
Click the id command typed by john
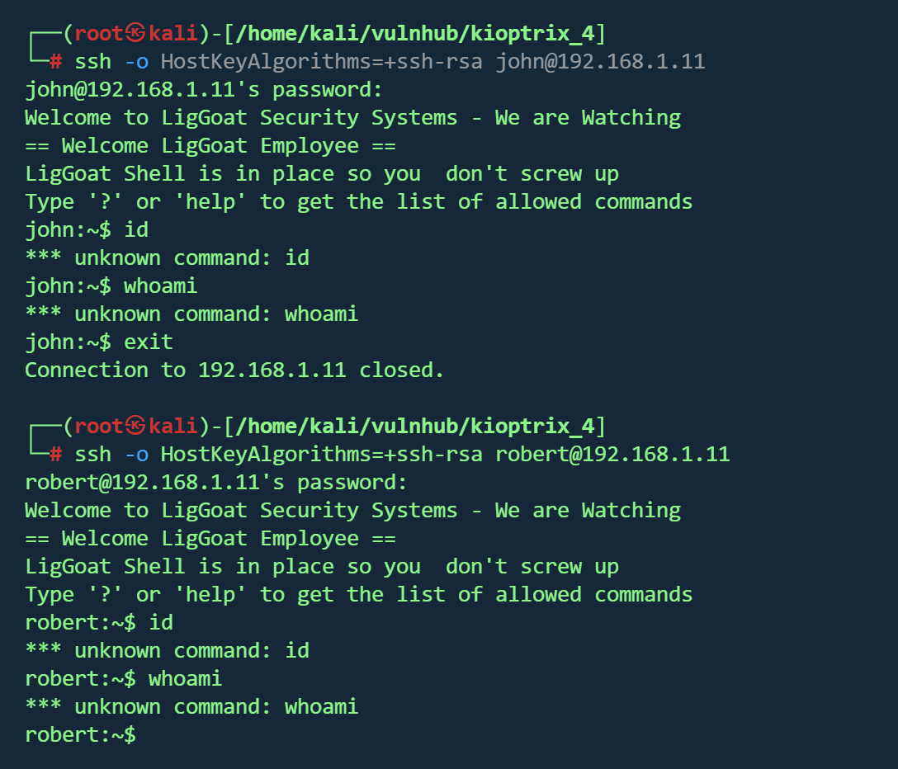point(136,230)
